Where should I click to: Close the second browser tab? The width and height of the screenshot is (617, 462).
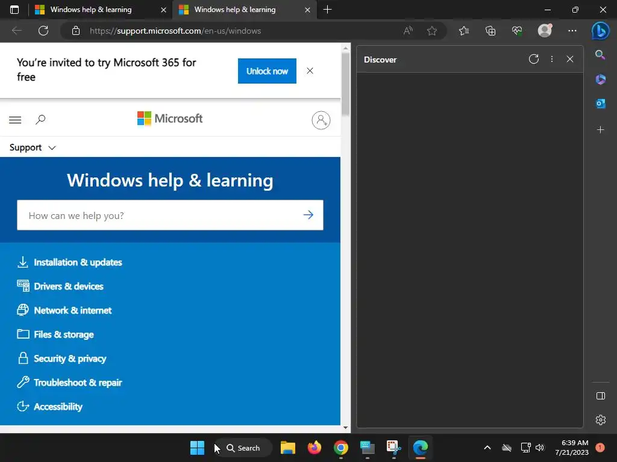[307, 10]
